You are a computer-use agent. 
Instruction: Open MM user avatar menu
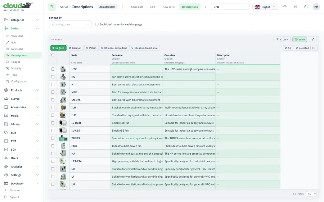316,7
